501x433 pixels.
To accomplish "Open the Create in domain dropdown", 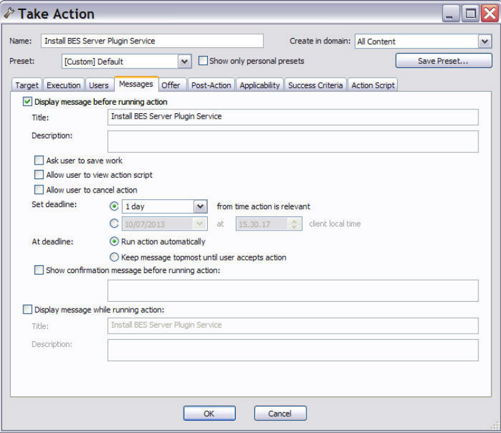I will pyautogui.click(x=485, y=41).
